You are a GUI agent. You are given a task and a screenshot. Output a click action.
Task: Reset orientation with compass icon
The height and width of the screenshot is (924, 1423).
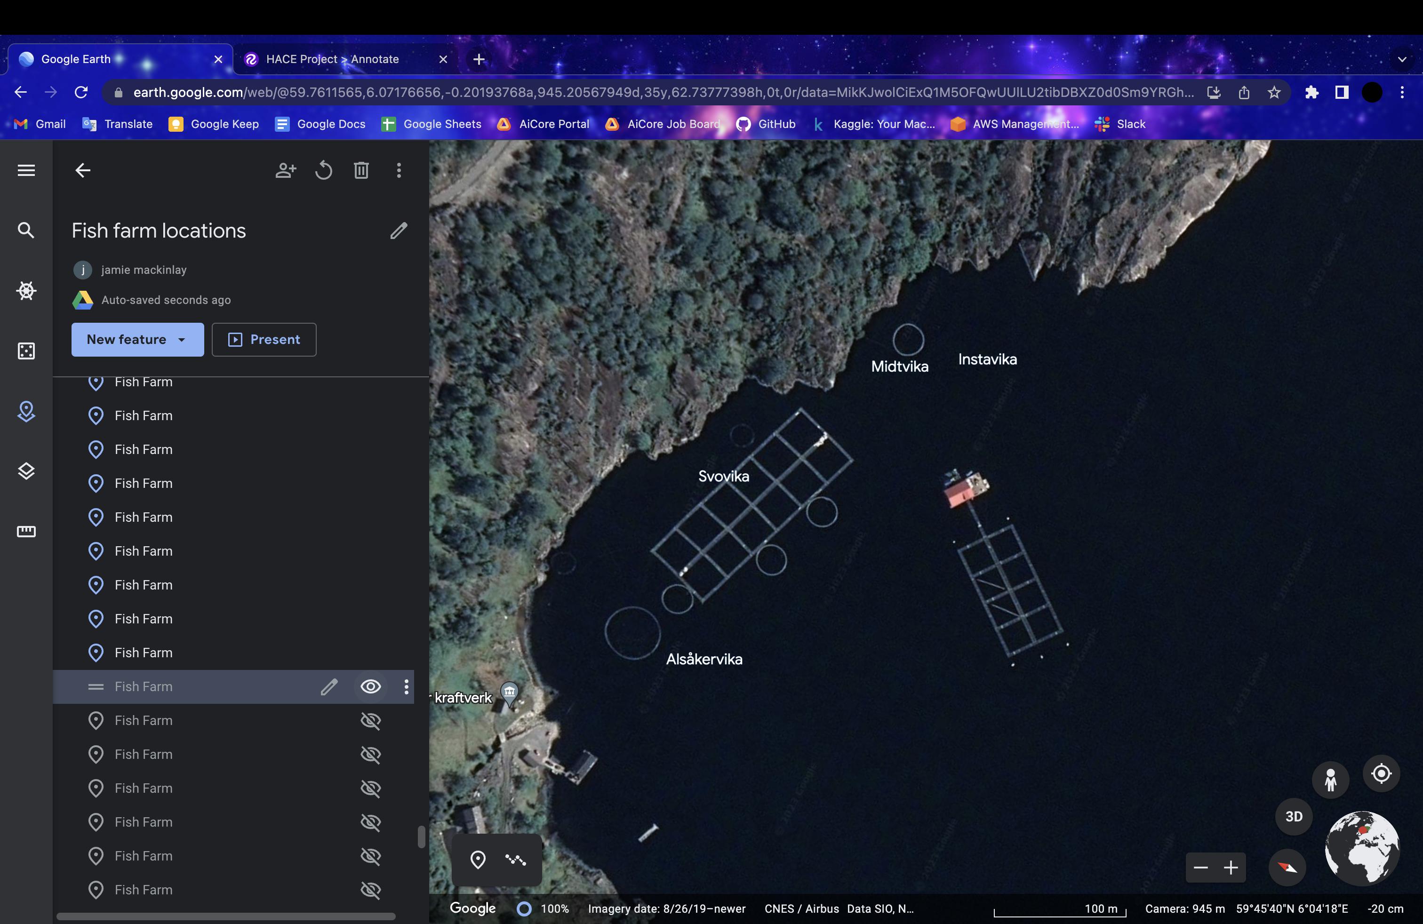click(x=1287, y=867)
